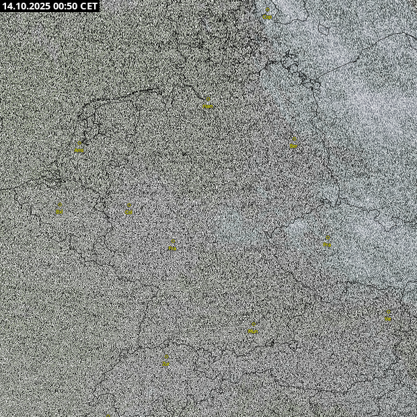
Task: Click the Prague location marker
Action: [327, 238]
